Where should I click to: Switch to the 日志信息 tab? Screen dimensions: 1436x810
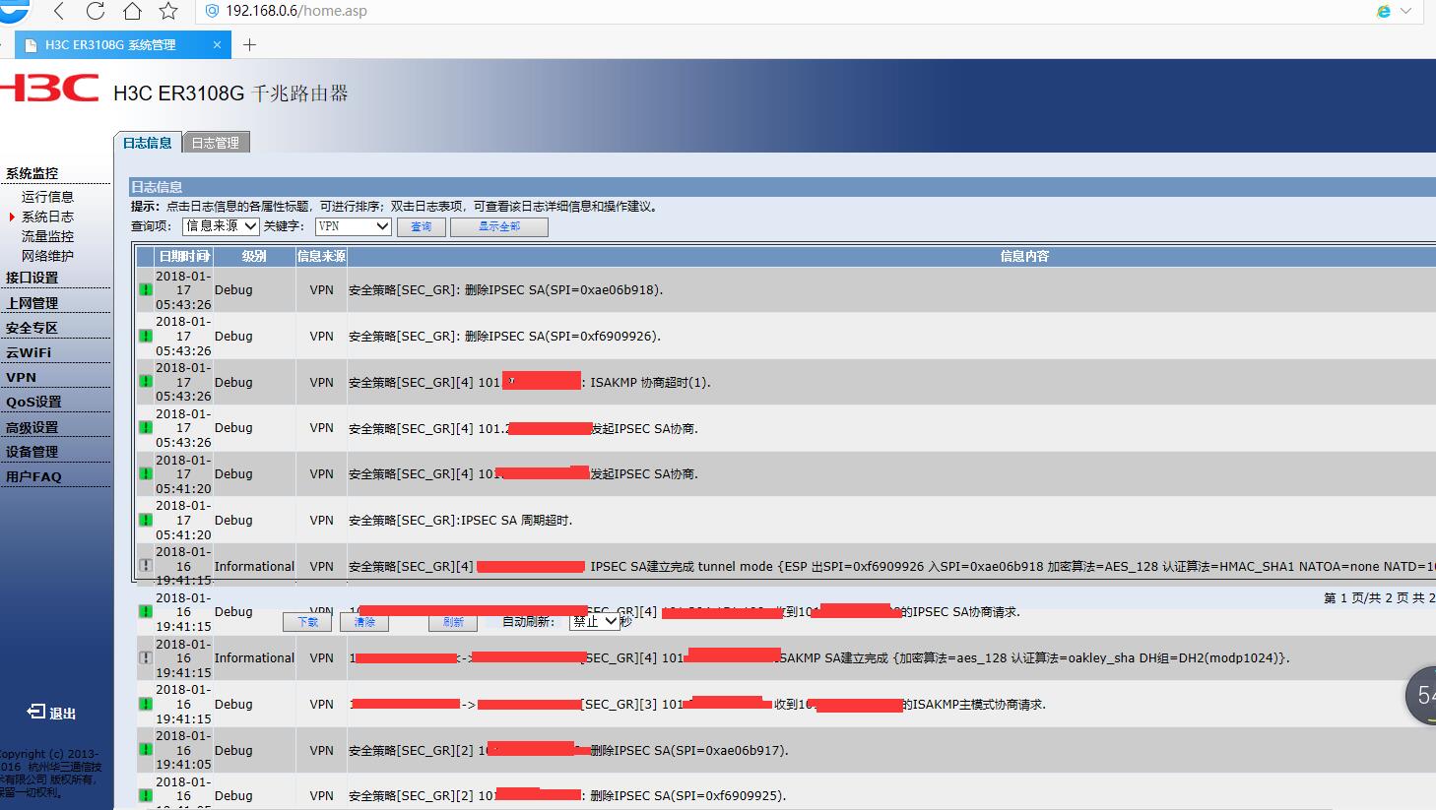click(148, 143)
